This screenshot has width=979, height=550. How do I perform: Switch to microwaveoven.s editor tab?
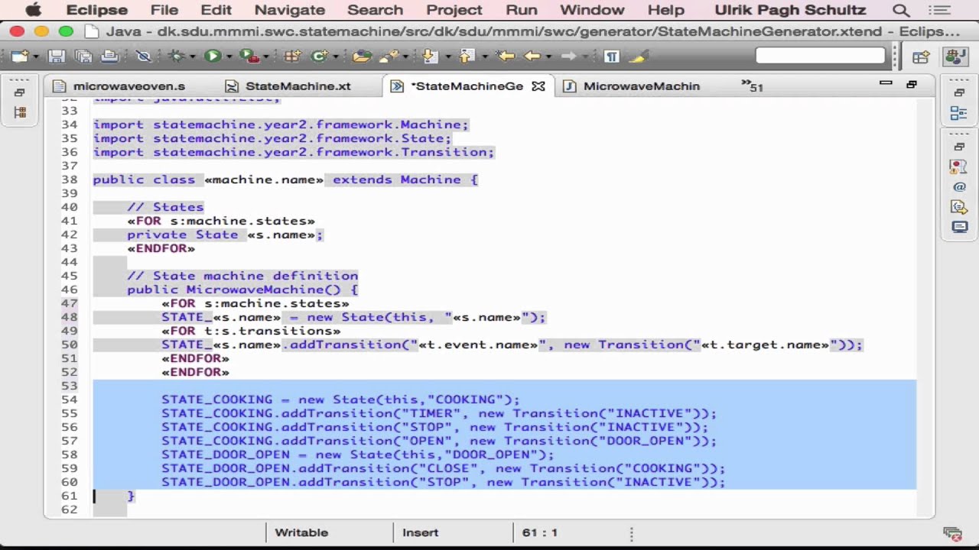[x=120, y=86]
